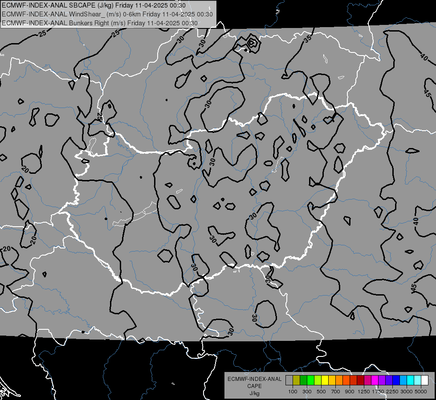Screen dimensions: 436x400
Task: Click the legend CAPE label
Action: click(254, 386)
